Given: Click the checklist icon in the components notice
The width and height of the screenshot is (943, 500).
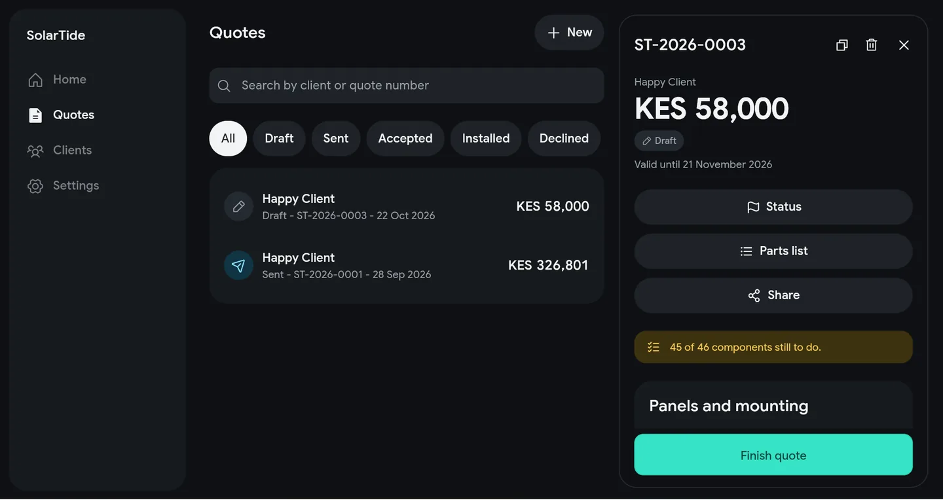Looking at the screenshot, I should pyautogui.click(x=654, y=347).
